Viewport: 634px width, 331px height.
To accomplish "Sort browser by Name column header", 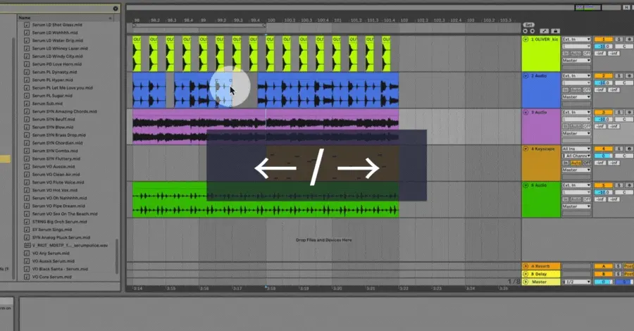I will (66, 18).
